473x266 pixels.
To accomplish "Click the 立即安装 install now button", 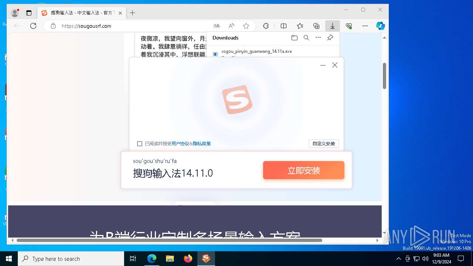I will pyautogui.click(x=304, y=170).
